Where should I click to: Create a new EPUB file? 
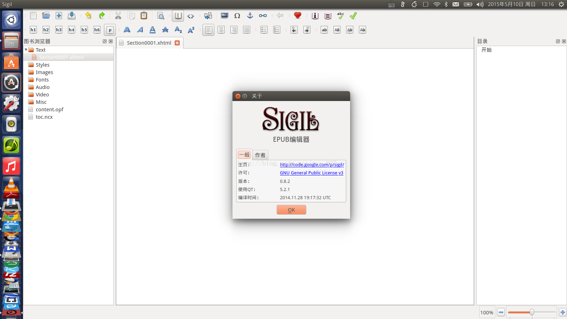[33, 16]
